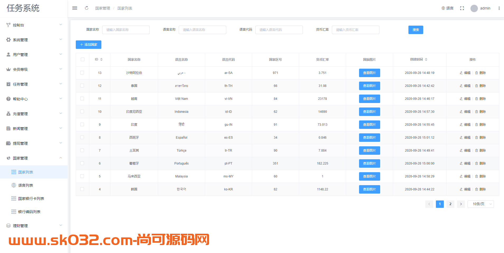504x253 pixels.
Task: Expand the 充值管理 chevron
Action: (x=61, y=113)
